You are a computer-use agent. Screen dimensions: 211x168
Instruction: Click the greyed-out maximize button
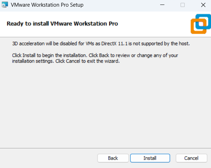click(183, 5)
